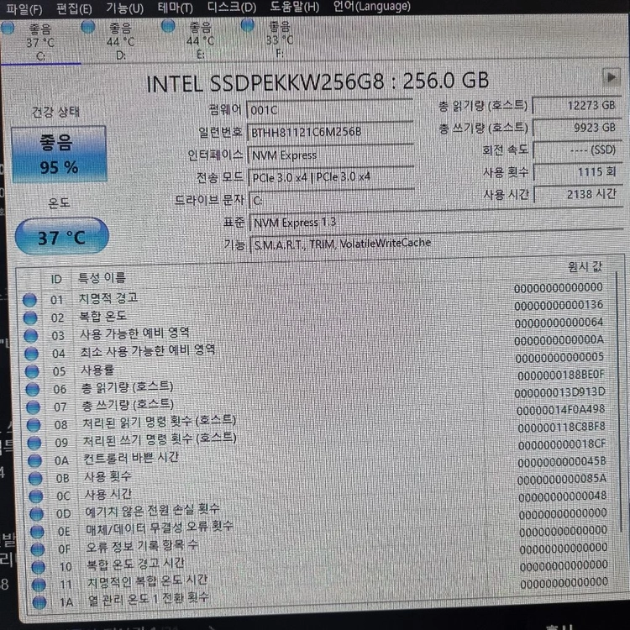Click the raw value 000000188BE0F

(561, 375)
